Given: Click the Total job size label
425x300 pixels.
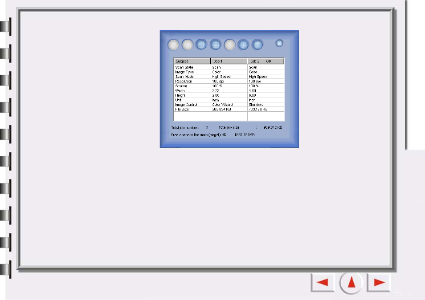Looking at the screenshot, I should click(x=229, y=127).
